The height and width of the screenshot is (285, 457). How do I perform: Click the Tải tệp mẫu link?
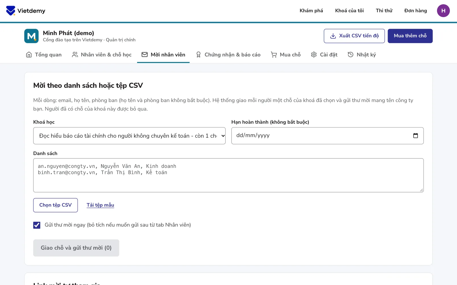tap(100, 205)
